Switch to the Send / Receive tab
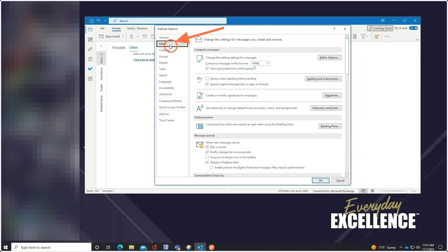The height and width of the screenshot is (252, 448). coord(137,28)
